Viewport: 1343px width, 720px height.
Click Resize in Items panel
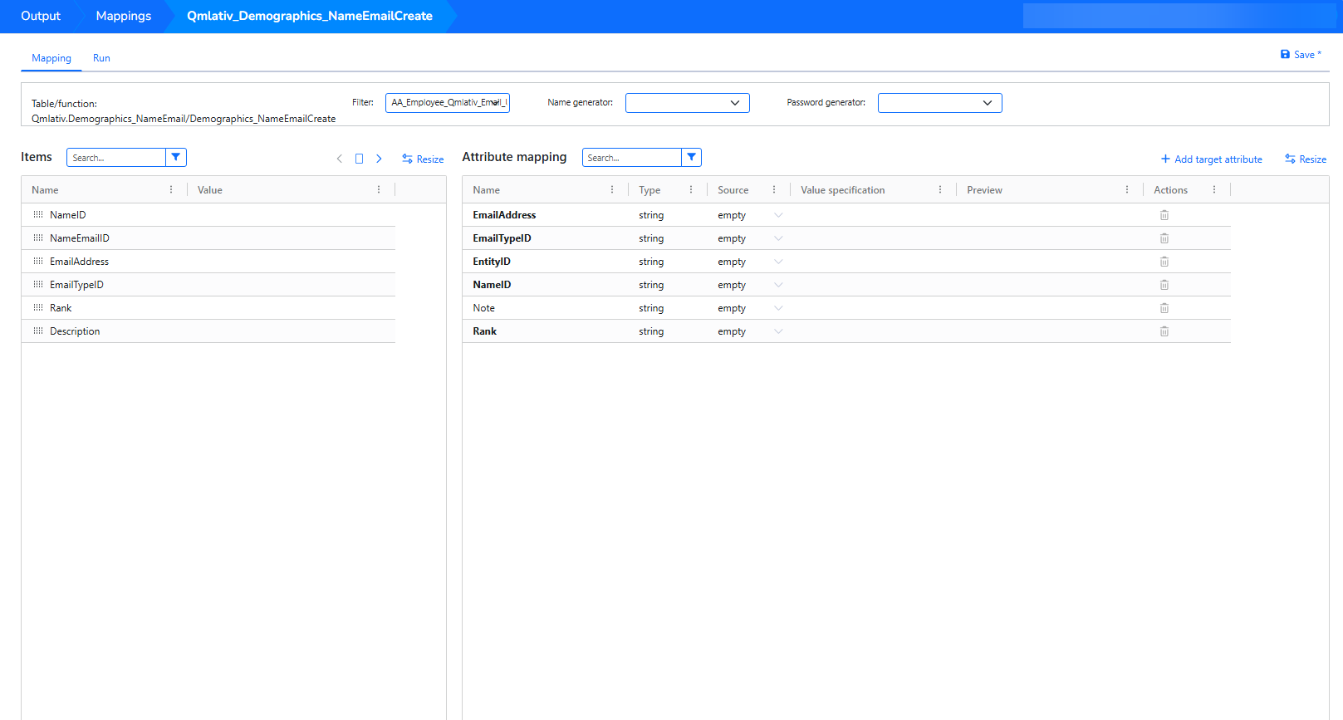(423, 159)
